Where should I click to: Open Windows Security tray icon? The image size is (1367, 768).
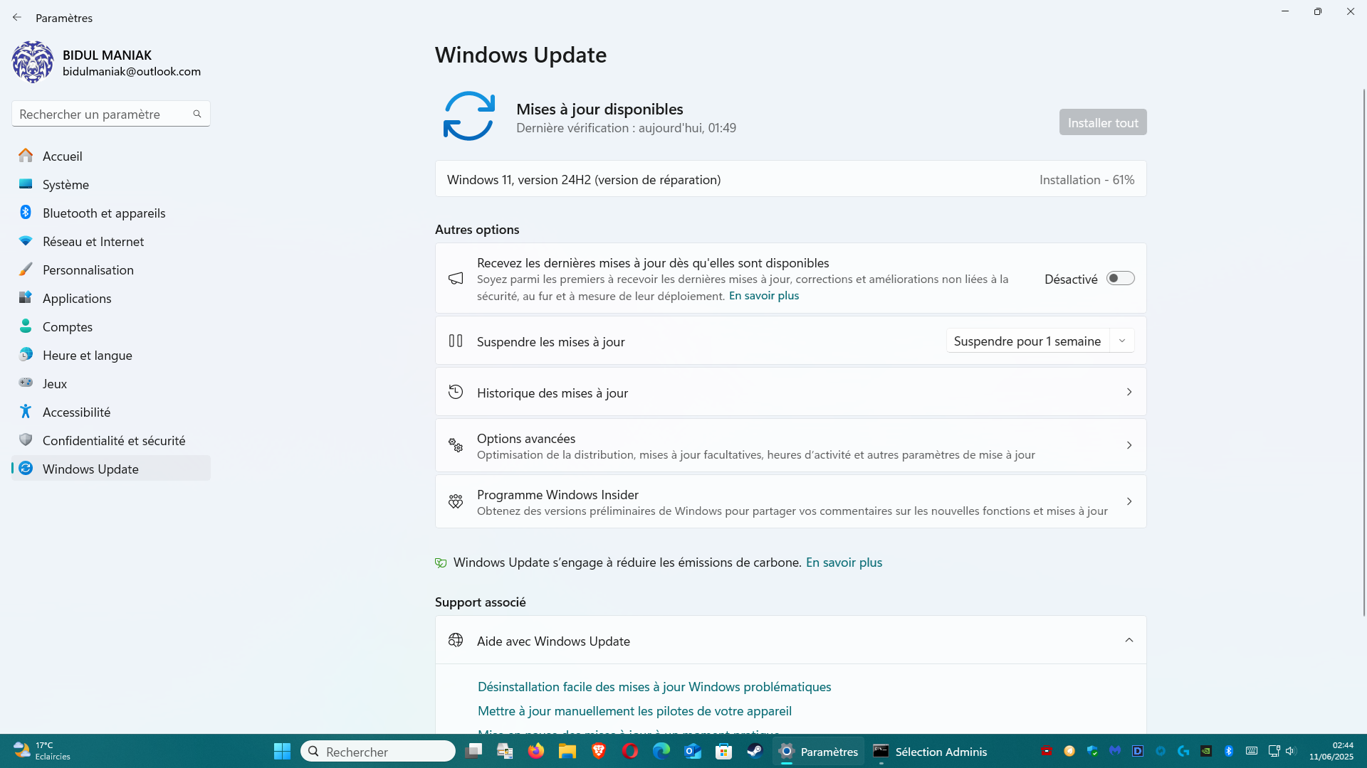tap(1092, 751)
